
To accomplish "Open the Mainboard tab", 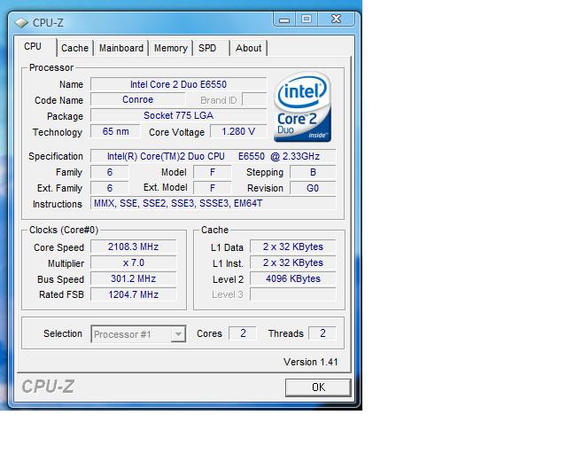I will 121,48.
